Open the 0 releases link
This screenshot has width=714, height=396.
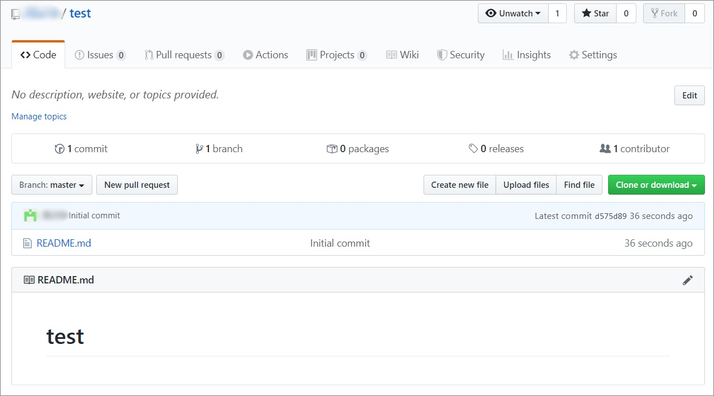[x=496, y=149]
